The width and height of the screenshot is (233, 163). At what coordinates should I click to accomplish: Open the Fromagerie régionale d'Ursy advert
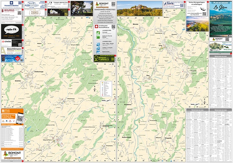tap(59, 4)
